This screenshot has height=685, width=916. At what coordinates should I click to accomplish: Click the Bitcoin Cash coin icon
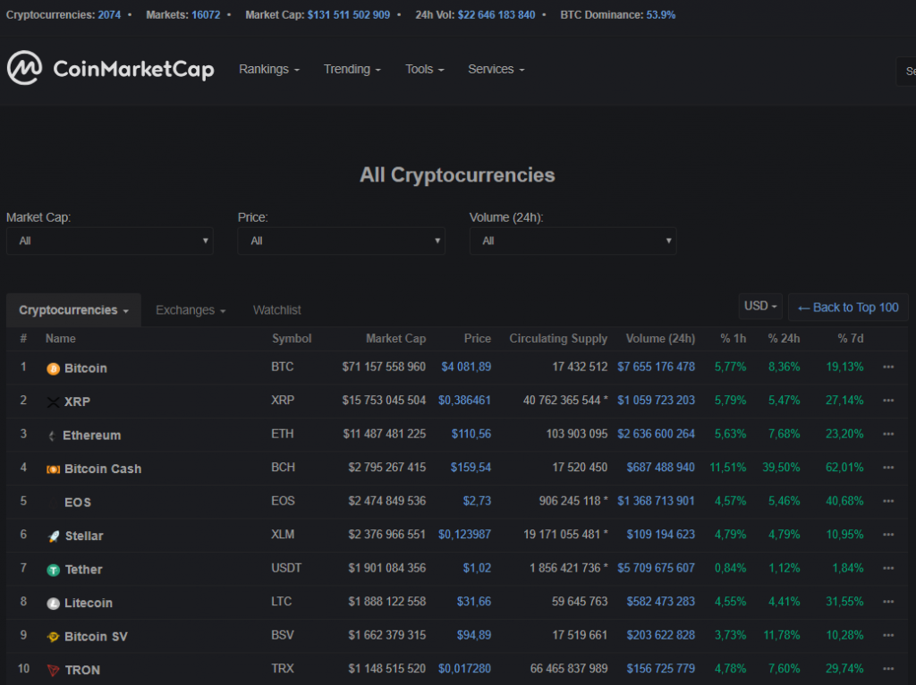pyautogui.click(x=53, y=469)
